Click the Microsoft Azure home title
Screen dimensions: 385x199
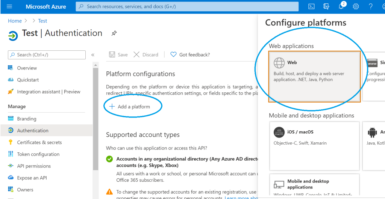[x=46, y=7]
